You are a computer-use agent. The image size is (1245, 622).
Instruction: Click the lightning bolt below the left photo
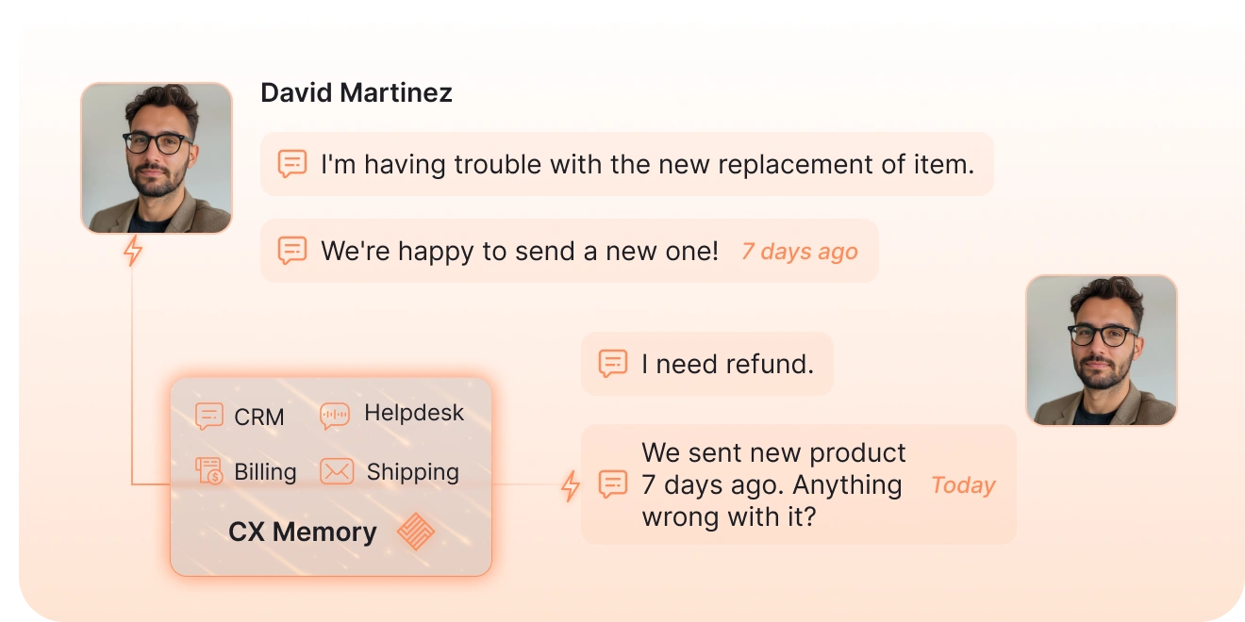click(x=133, y=251)
